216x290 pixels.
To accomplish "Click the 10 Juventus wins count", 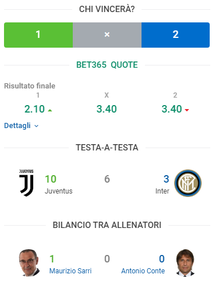I will pos(50,179).
